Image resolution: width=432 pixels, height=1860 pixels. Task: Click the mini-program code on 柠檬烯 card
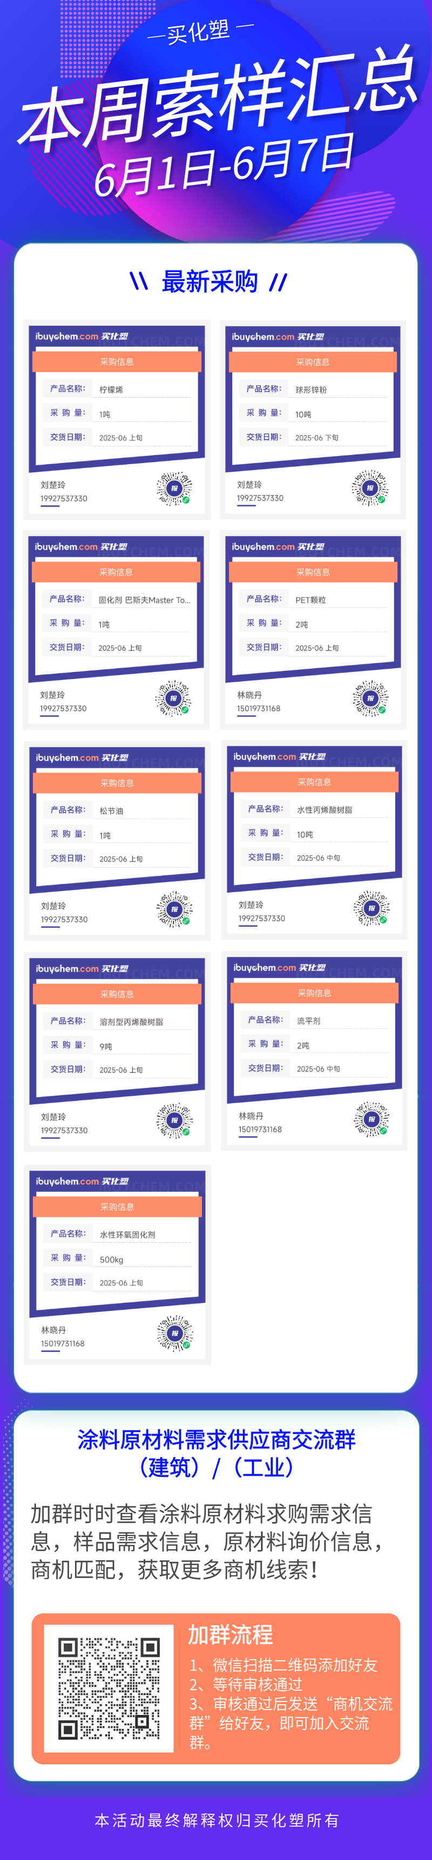(x=174, y=489)
